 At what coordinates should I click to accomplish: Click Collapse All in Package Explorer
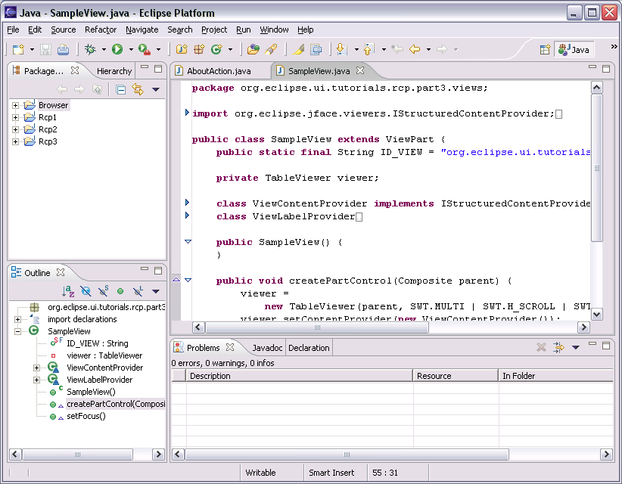(120, 90)
